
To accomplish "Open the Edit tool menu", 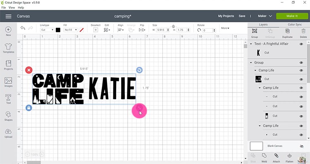I will click(107, 30).
